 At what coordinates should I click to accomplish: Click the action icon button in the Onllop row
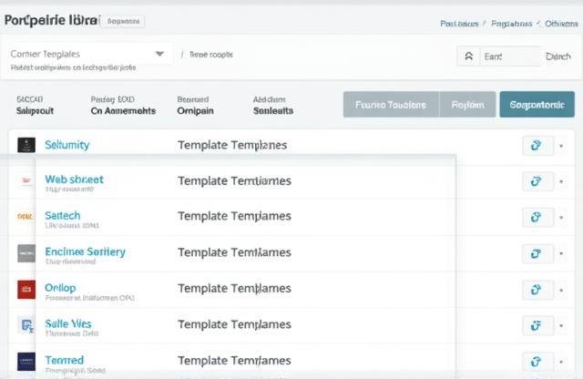point(537,289)
